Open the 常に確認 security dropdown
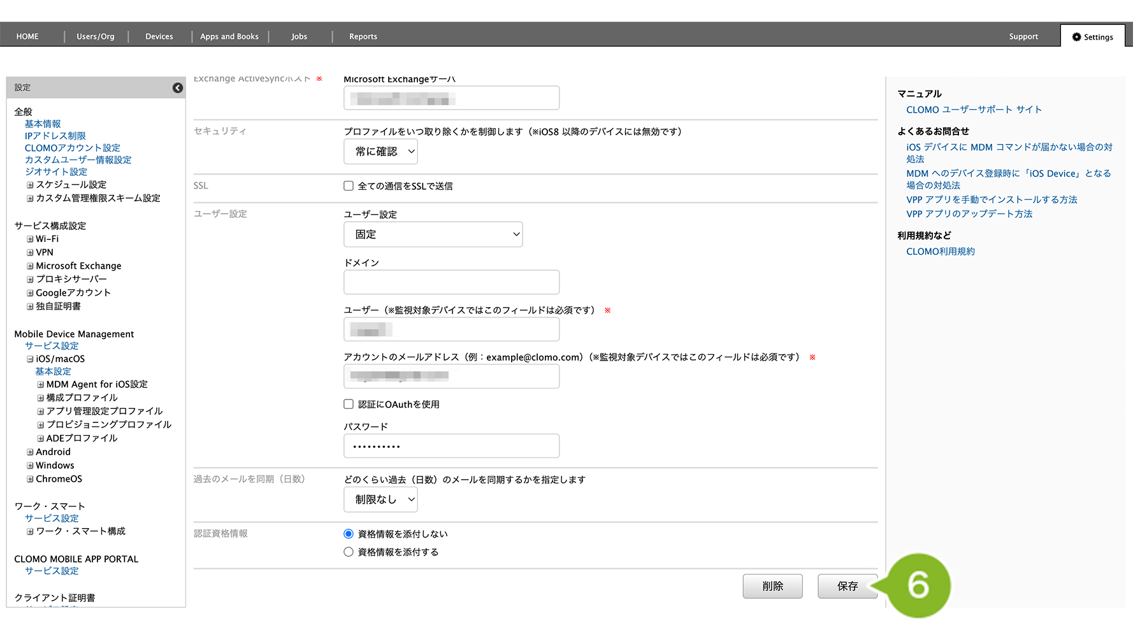Image resolution: width=1133 pixels, height=637 pixels. coord(380,152)
